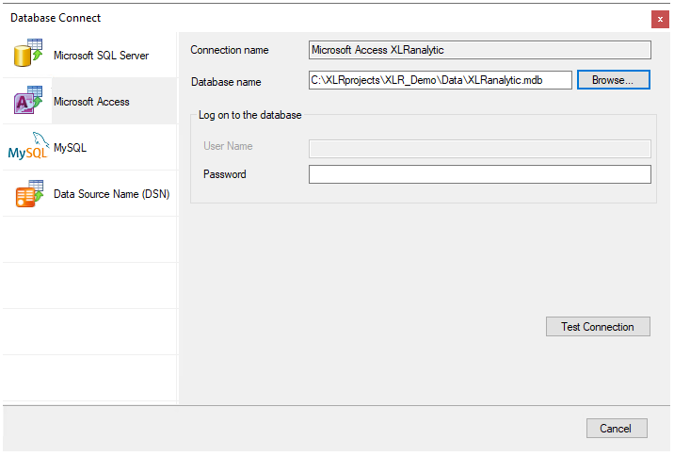Click the Microsoft SQL Server database icon
The width and height of the screenshot is (674, 456).
coord(28,53)
